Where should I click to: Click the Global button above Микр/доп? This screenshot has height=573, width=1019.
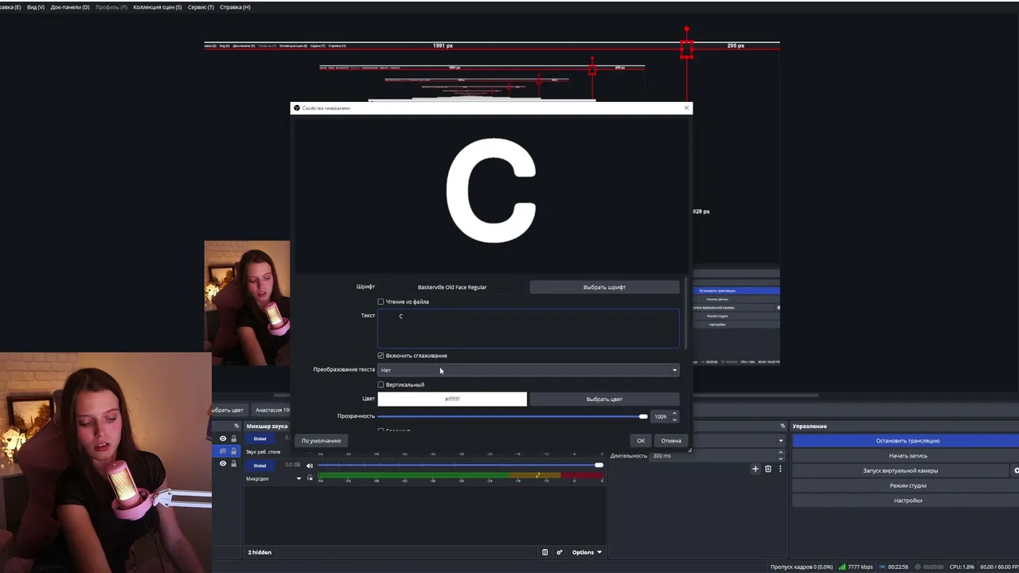tap(260, 466)
